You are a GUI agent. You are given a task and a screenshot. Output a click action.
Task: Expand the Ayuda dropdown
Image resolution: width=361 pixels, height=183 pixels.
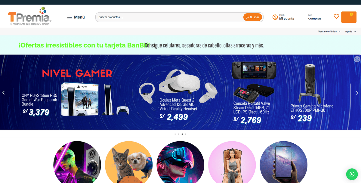[x=350, y=31]
